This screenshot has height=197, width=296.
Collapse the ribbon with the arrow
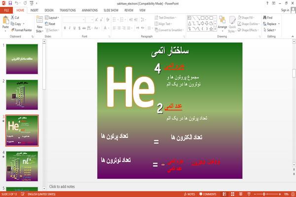[x=293, y=36]
